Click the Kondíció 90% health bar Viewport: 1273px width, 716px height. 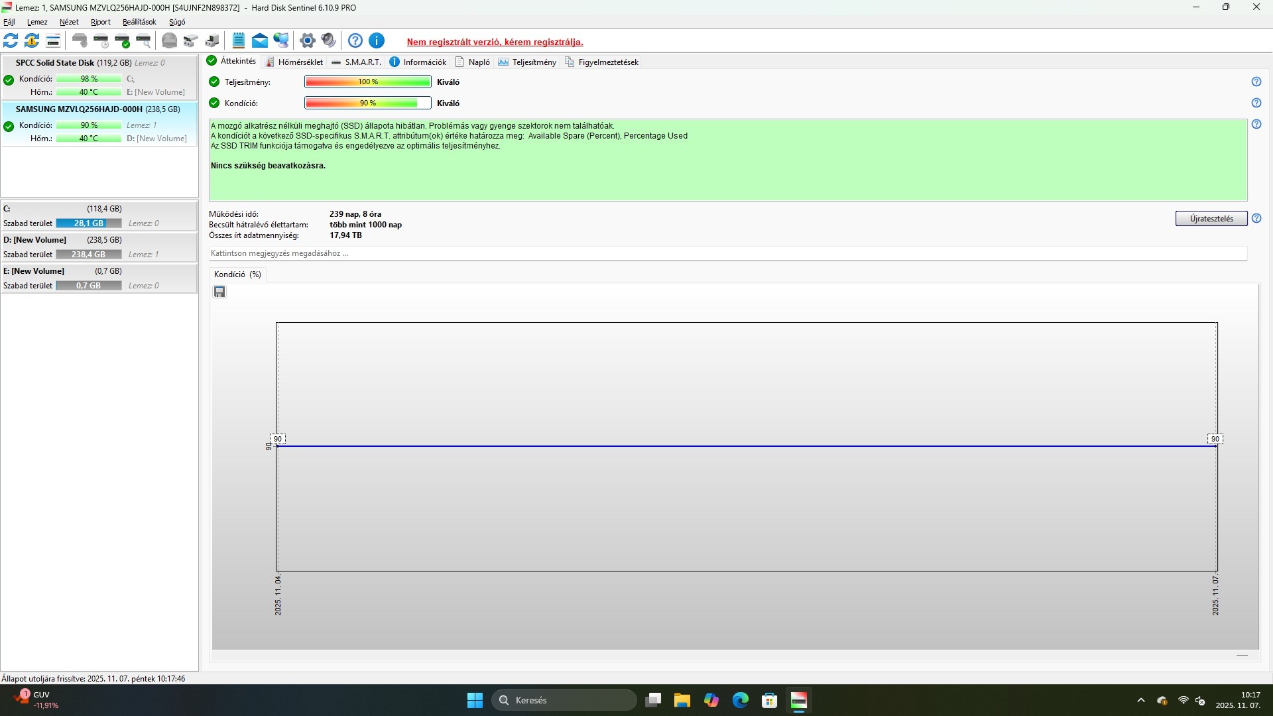pos(367,103)
